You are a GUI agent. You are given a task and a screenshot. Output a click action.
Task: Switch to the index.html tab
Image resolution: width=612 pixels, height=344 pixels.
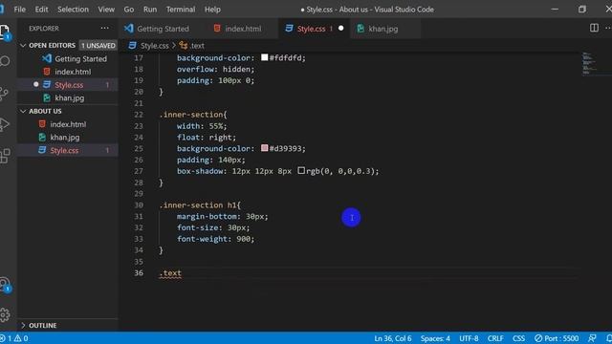click(243, 29)
